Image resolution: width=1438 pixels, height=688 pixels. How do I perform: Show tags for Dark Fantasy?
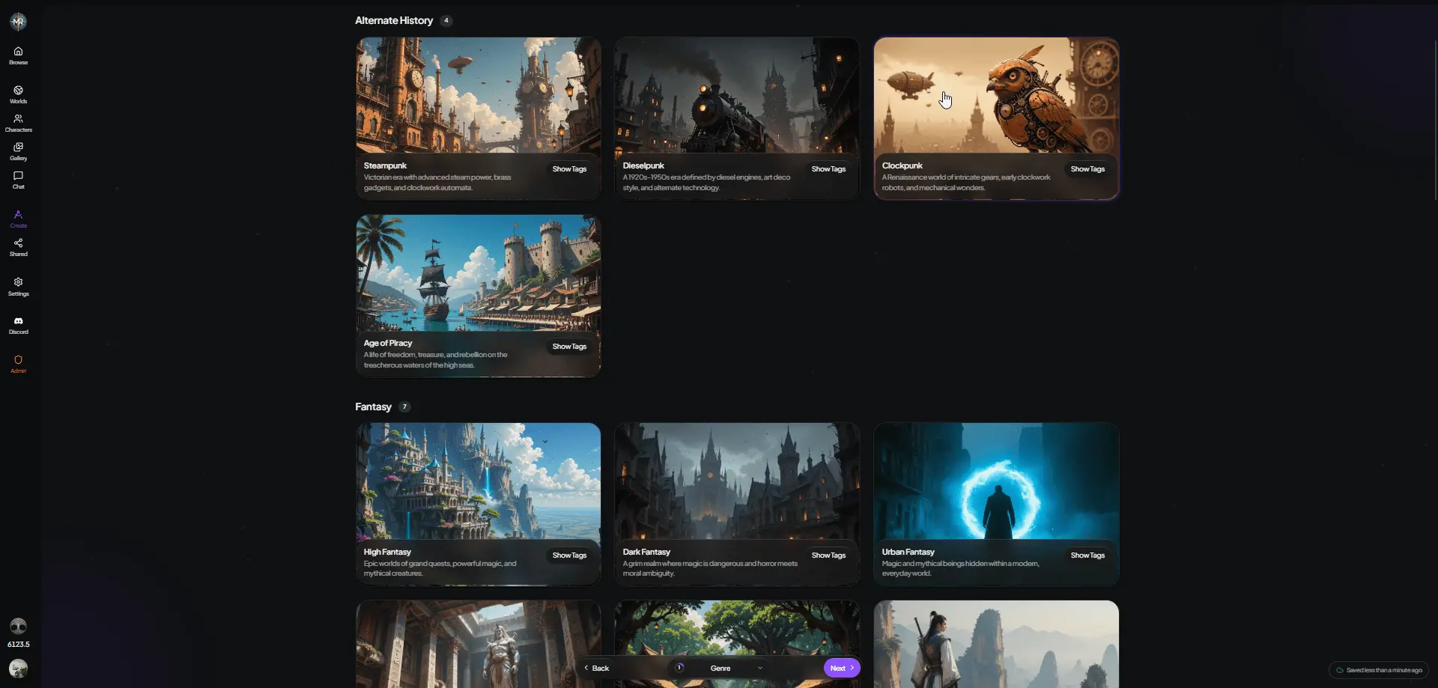[x=828, y=555]
